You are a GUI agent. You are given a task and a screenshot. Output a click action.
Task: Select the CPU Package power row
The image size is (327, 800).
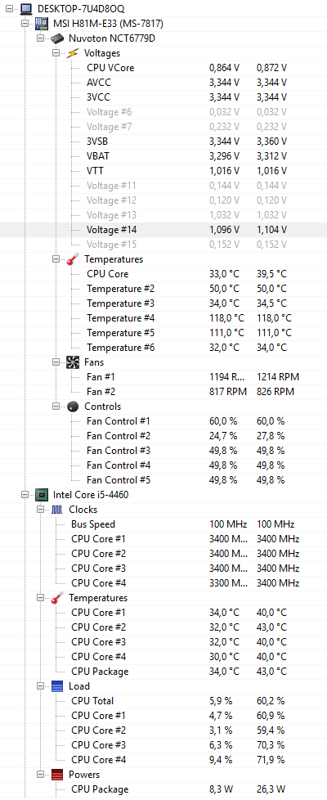163,789
